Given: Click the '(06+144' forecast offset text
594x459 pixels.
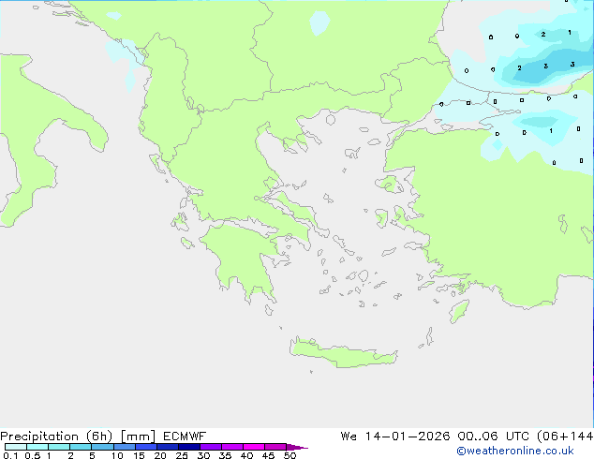Looking at the screenshot, I should 565,437.
